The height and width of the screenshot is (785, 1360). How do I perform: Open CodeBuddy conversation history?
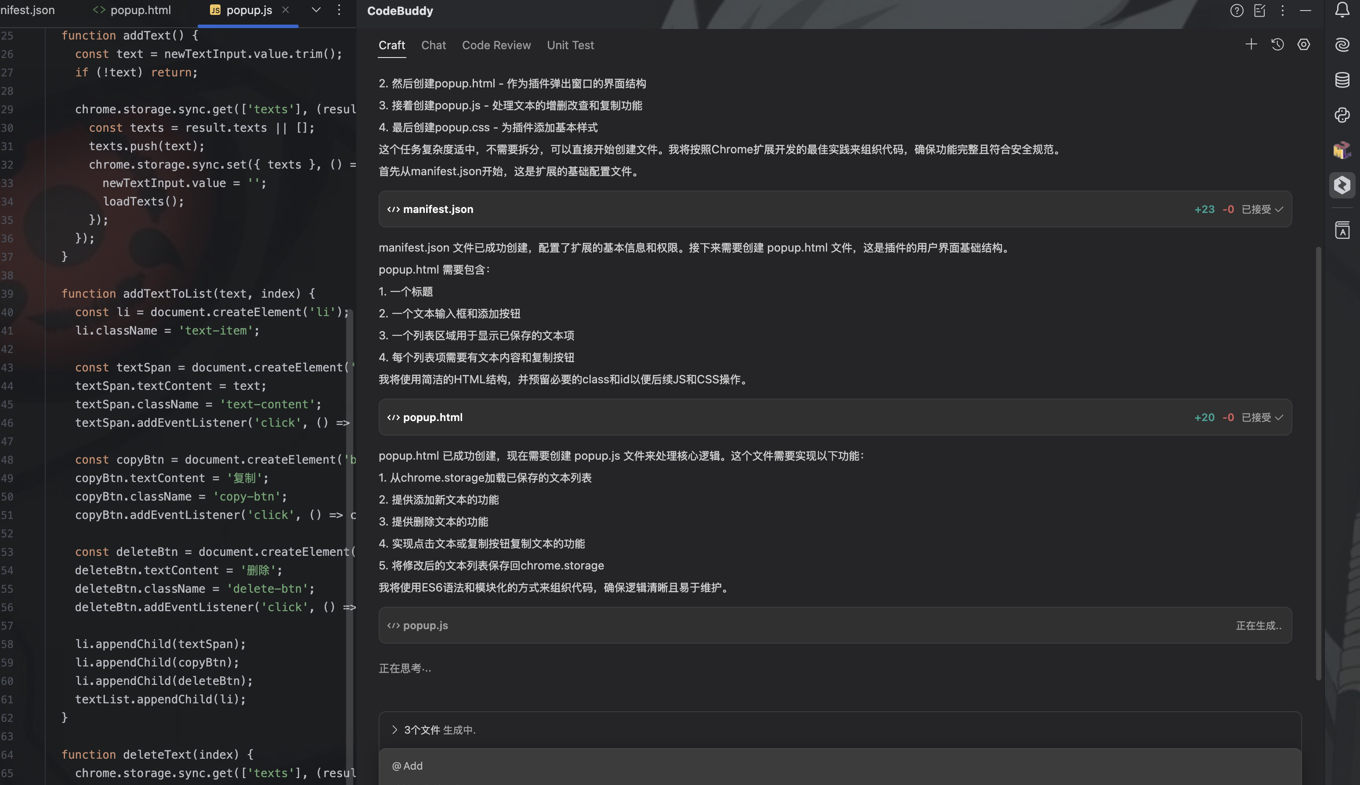(x=1277, y=45)
